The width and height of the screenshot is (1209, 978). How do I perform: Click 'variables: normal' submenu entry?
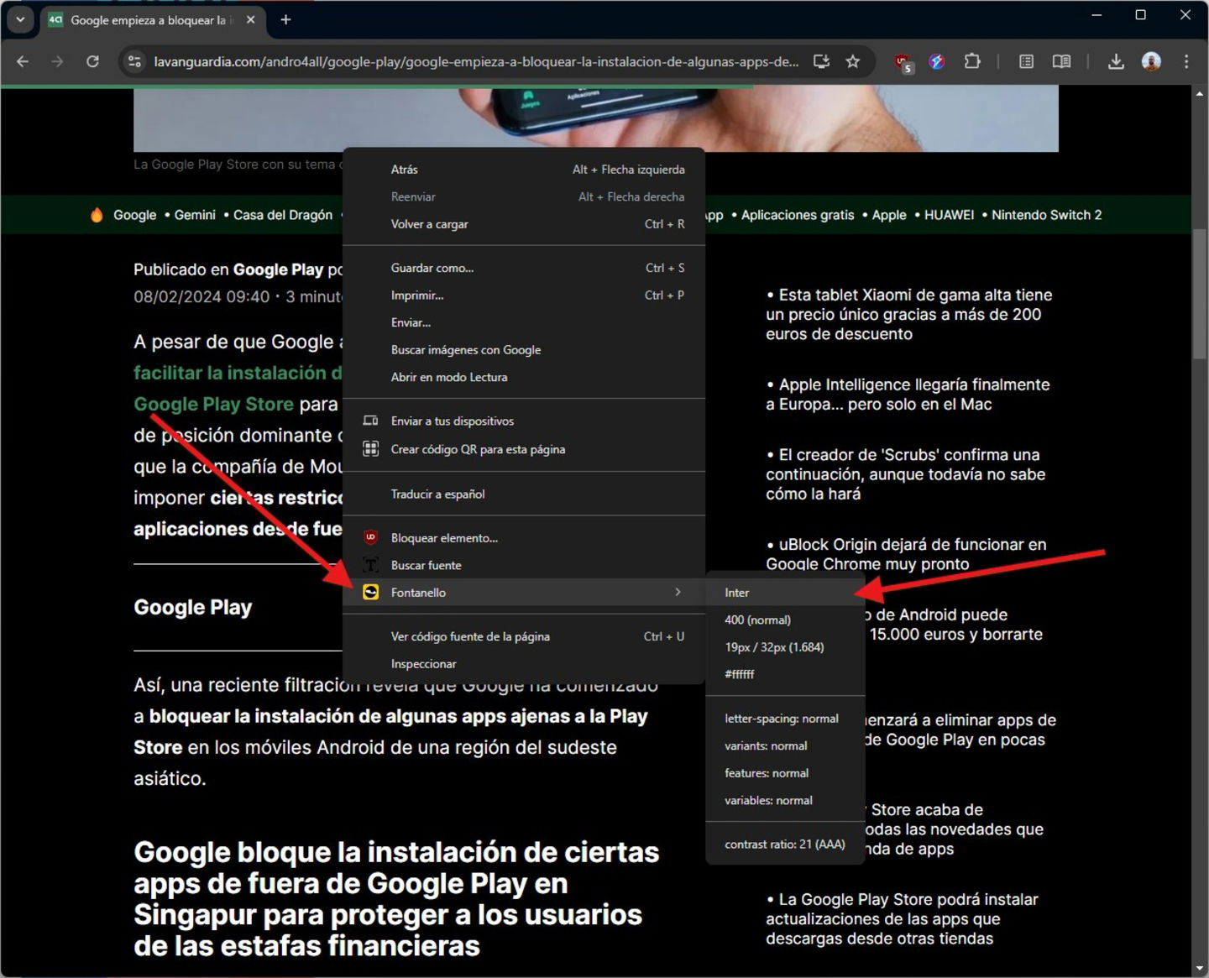[785, 800]
